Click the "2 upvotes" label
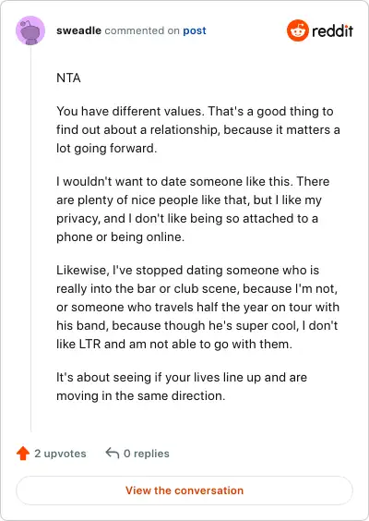This screenshot has height=521, width=369. click(x=60, y=454)
